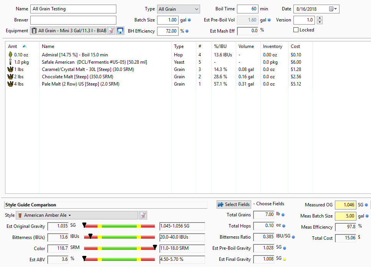Click the Cost column header
Screen dimensions: 371x267
tap(295, 46)
